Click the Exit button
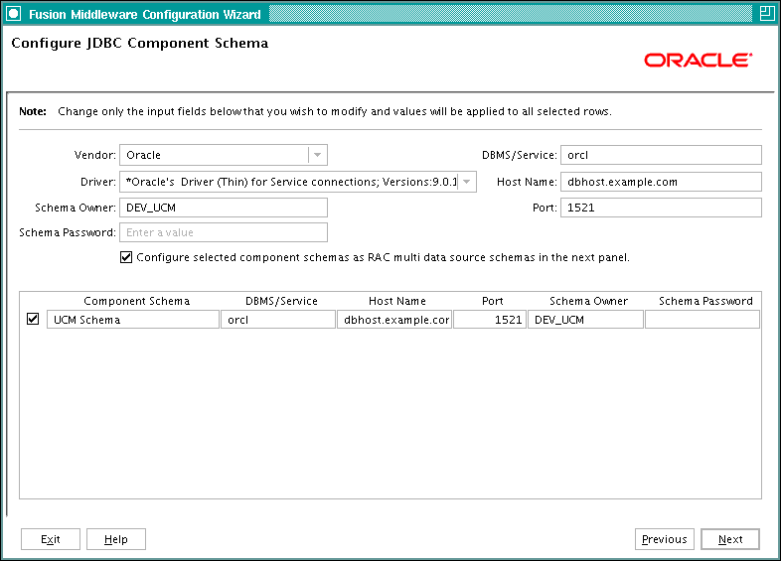Image resolution: width=781 pixels, height=561 pixels. [51, 539]
